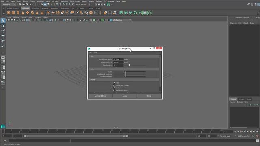The image size is (260, 146).
Task: Click the Apply and Close button
Action: pos(100,96)
